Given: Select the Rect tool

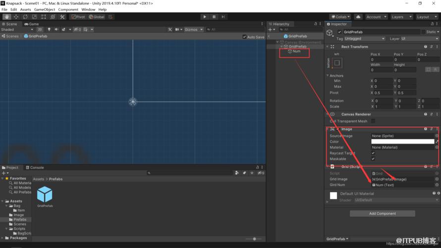Looking at the screenshot, I should [44, 17].
